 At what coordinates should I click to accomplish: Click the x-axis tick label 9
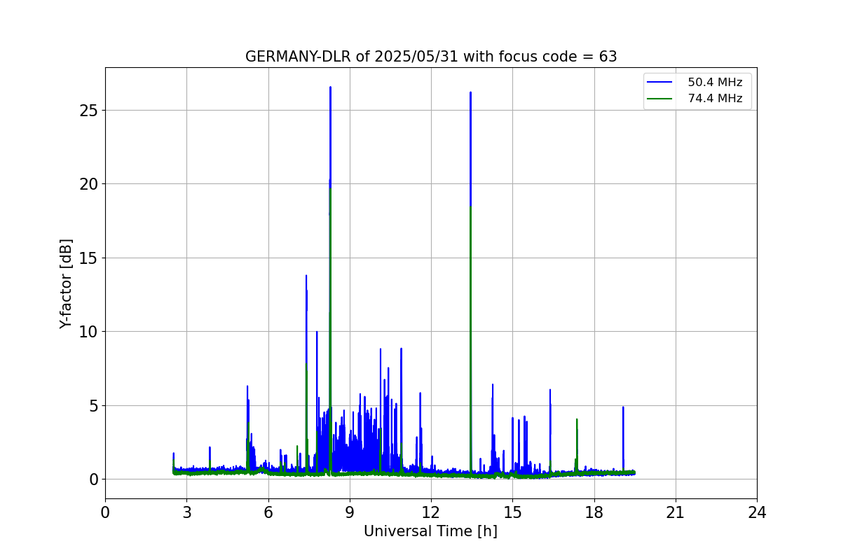350,512
